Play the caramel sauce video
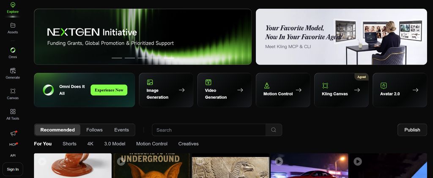The height and width of the screenshot is (178, 433). tap(42, 162)
